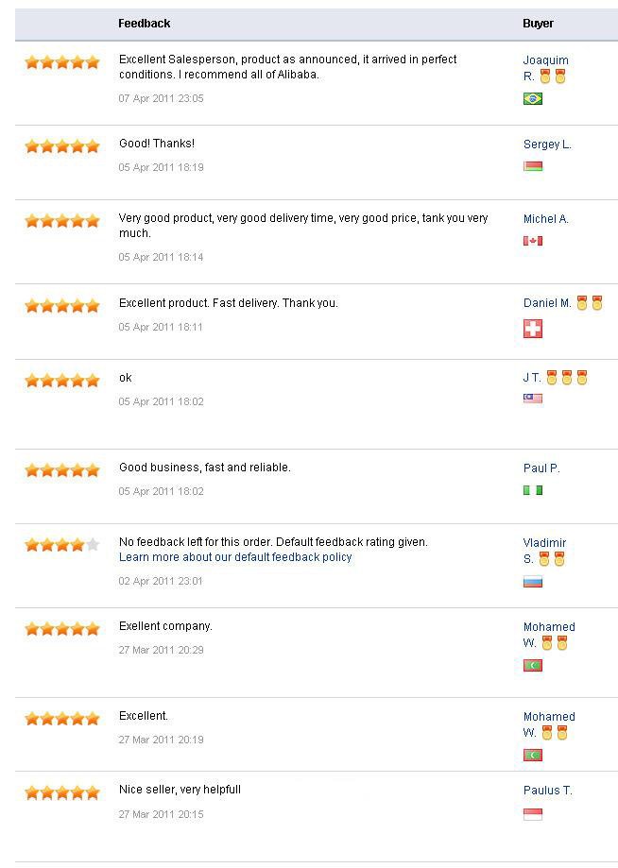Click the Switzerland flag under Daniel M.
The height and width of the screenshot is (868, 618).
point(533,329)
